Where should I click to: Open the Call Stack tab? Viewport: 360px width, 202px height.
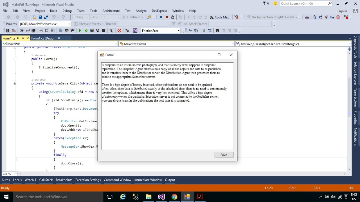pyautogui.click(x=46, y=180)
